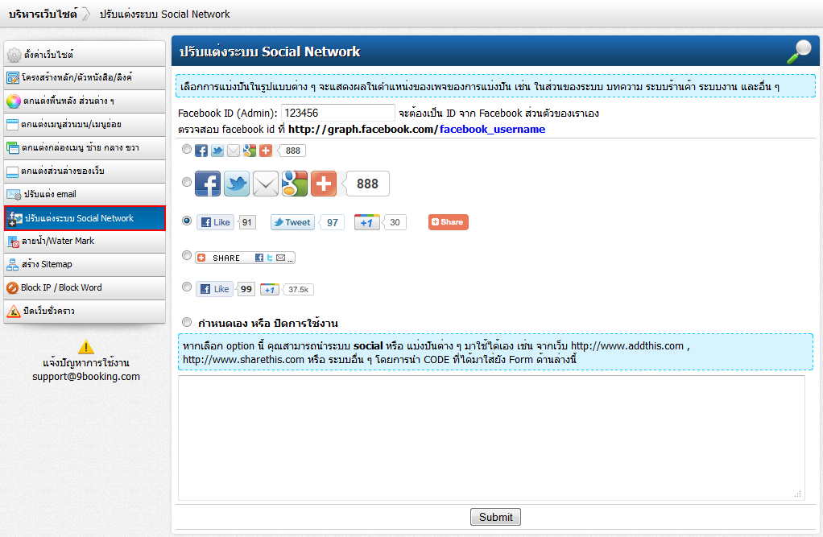The width and height of the screenshot is (823, 537).
Task: Select the Like 99 and +1 radio option
Action: click(x=187, y=287)
